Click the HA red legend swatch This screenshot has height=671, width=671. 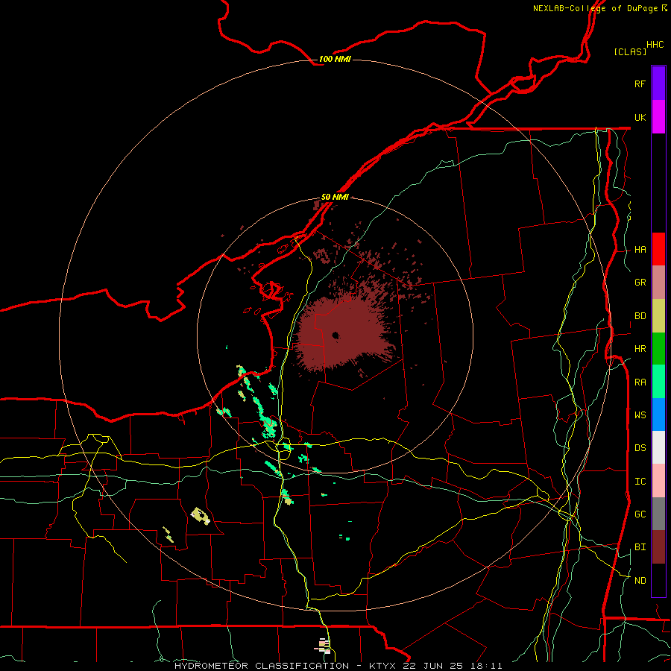(658, 249)
